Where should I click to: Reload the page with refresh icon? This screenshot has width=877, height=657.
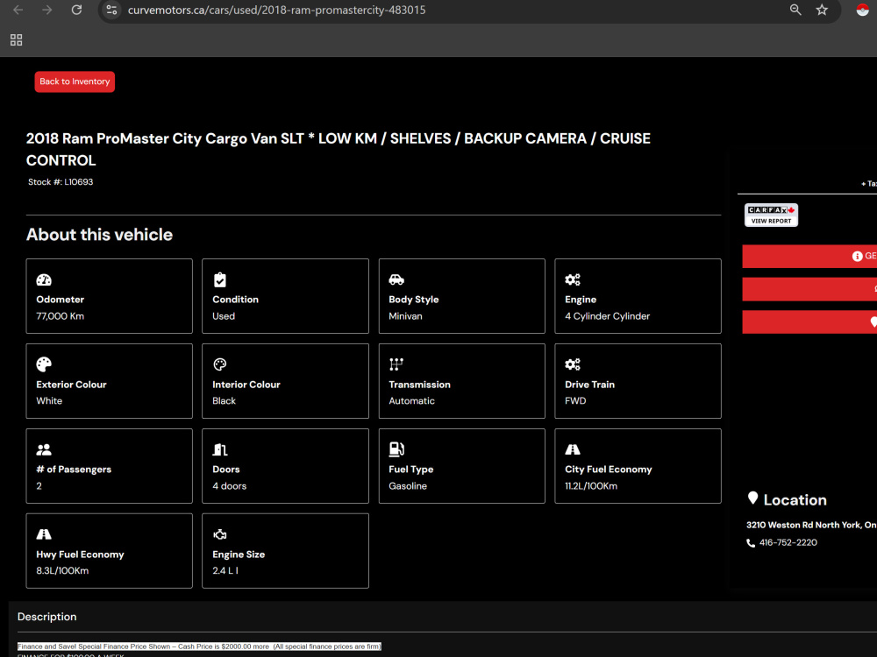coord(76,10)
